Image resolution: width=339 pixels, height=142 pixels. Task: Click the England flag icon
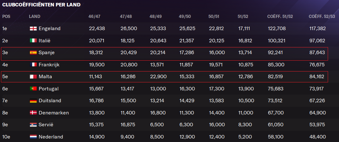click(33, 29)
